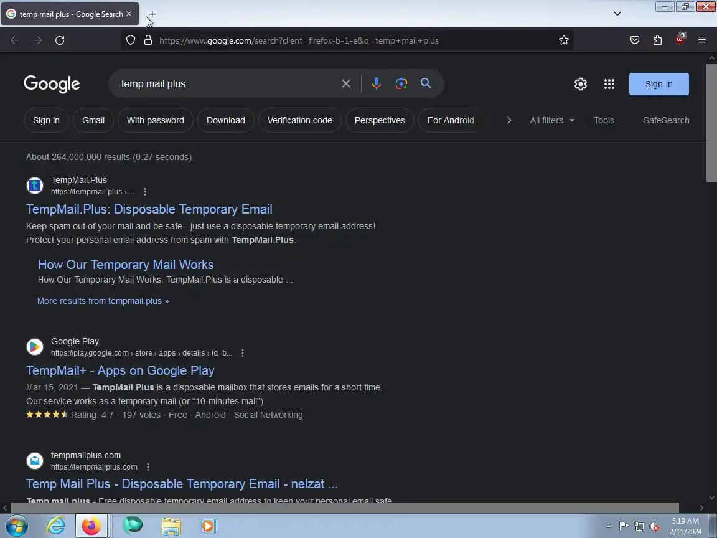Viewport: 717px width, 538px height.
Task: Open SafeSearch settings
Action: pyautogui.click(x=666, y=120)
